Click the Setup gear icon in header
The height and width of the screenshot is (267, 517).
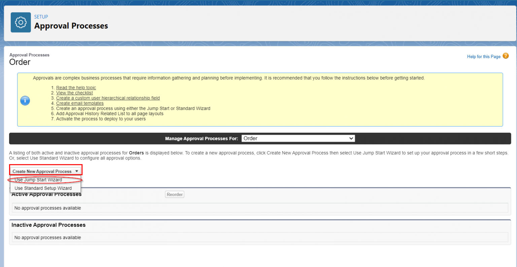point(21,22)
